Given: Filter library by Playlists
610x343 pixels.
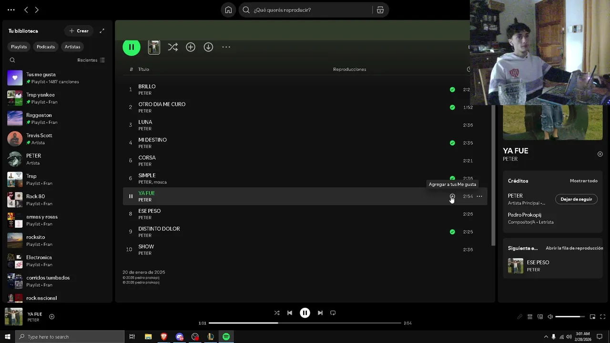Looking at the screenshot, I should coord(19,47).
